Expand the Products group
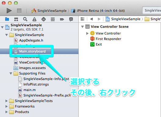The height and width of the screenshot is (117, 161). 7,112
